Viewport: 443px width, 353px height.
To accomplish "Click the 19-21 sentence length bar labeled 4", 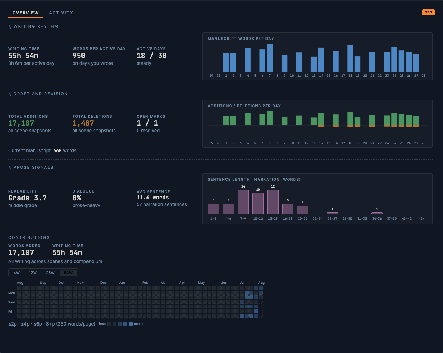I will [x=303, y=210].
